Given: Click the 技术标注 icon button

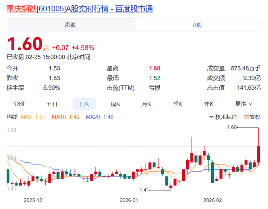Looking at the screenshot, I should (223, 117).
